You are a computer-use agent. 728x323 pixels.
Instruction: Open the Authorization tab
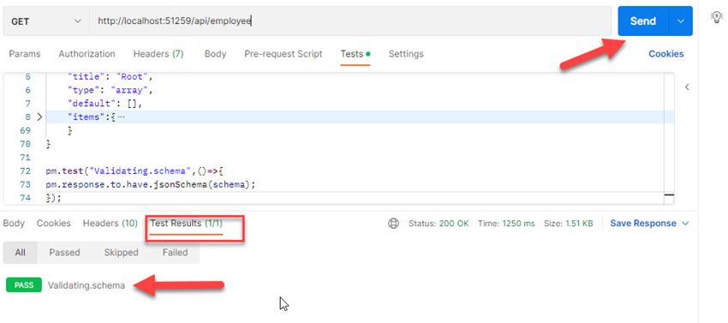(x=87, y=54)
